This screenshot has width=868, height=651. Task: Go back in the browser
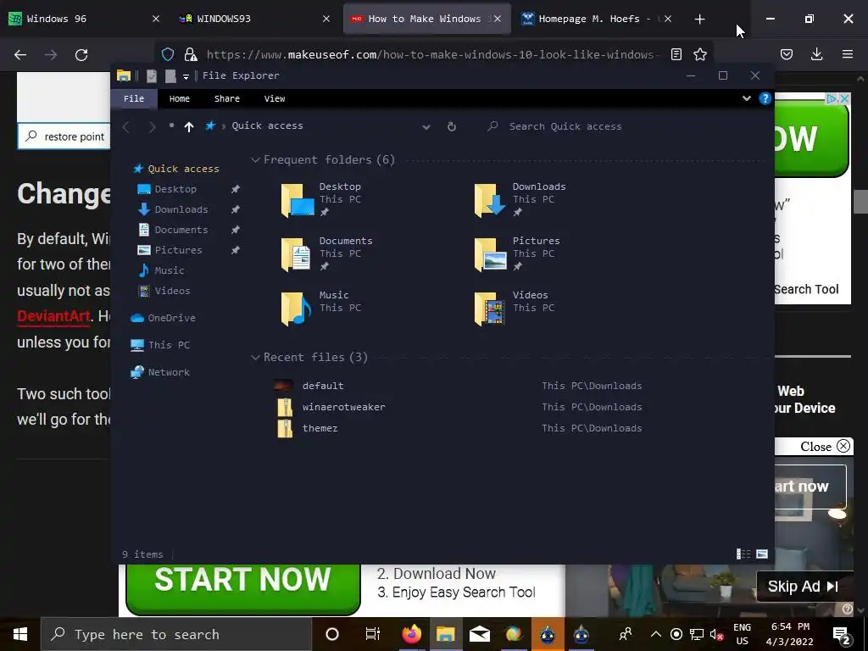pyautogui.click(x=20, y=55)
